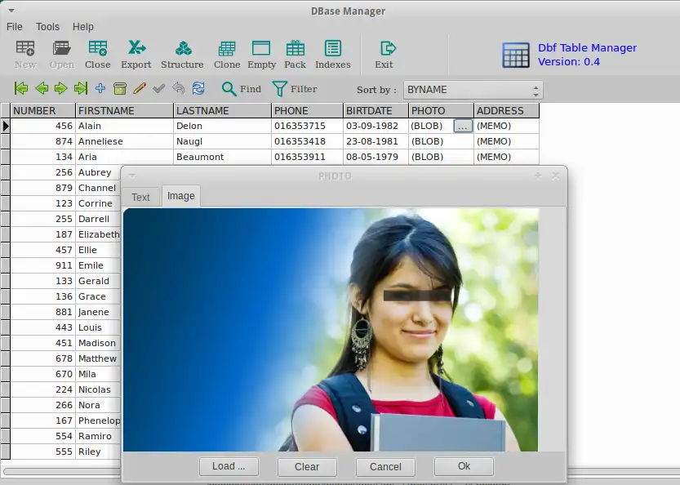
Task: Add a new record with plus icon
Action: [100, 89]
